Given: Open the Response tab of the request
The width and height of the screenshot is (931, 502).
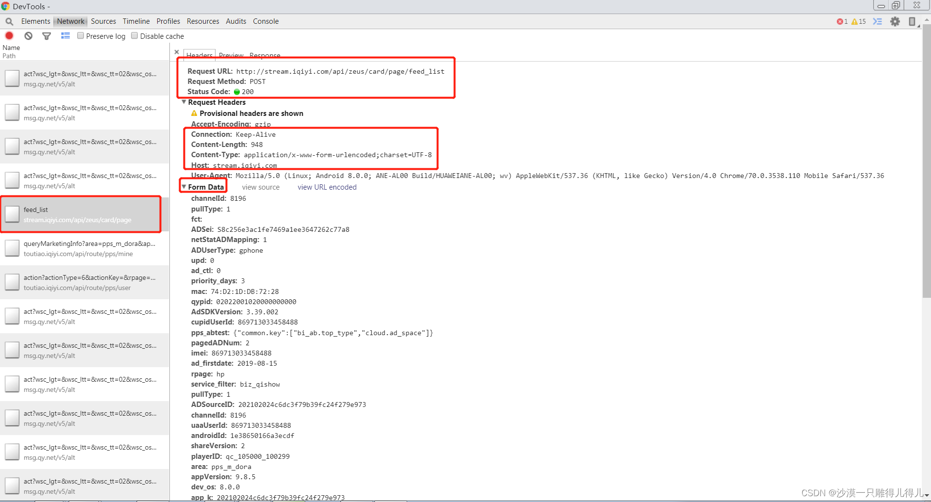Looking at the screenshot, I should click(265, 55).
